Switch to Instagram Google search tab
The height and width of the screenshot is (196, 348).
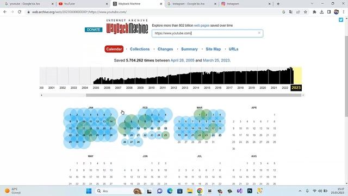coord(192,4)
